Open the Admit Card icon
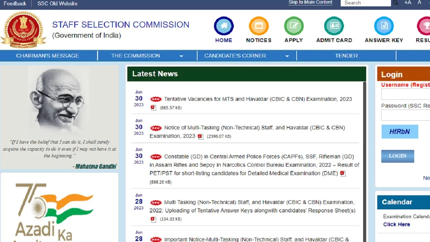 pyautogui.click(x=334, y=26)
